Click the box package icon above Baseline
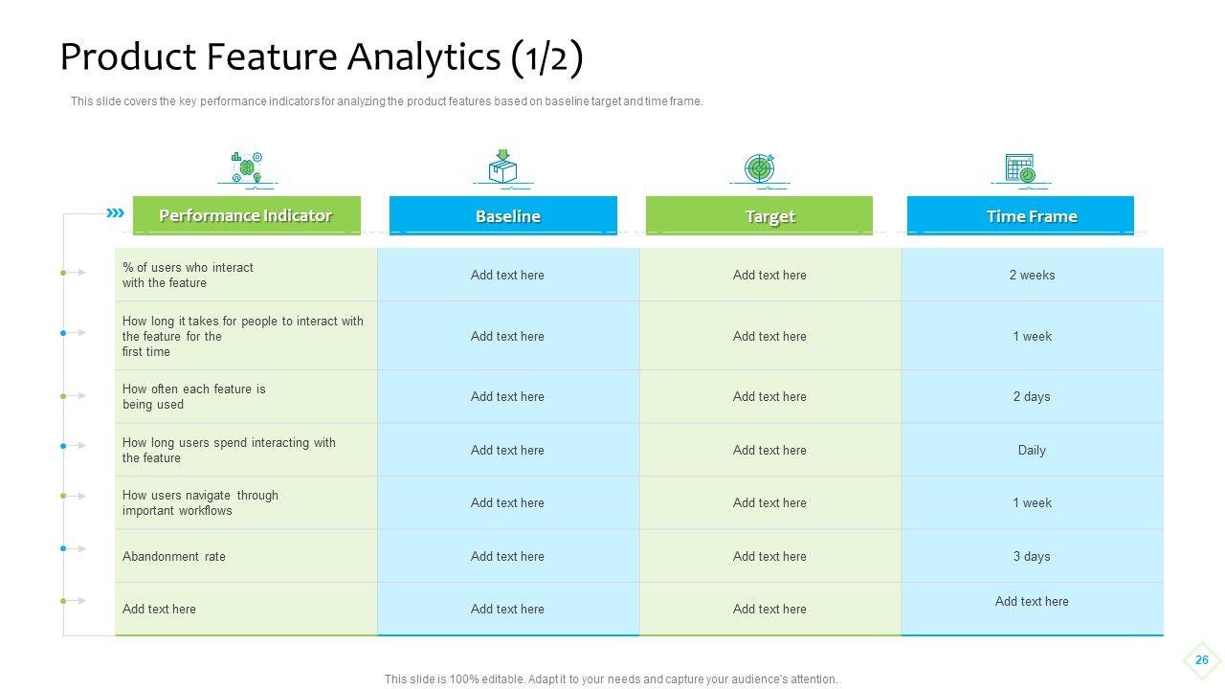The width and height of the screenshot is (1225, 689). pos(502,167)
